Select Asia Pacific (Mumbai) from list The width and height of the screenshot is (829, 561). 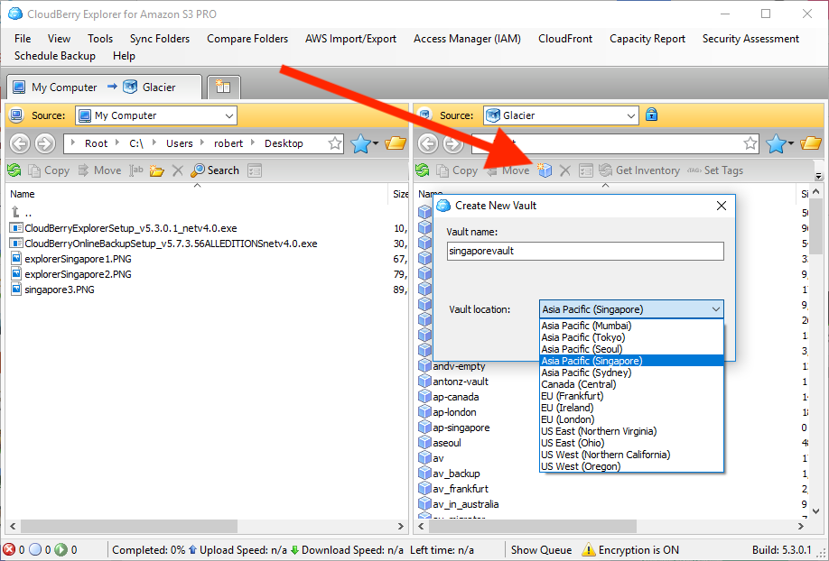coord(631,326)
